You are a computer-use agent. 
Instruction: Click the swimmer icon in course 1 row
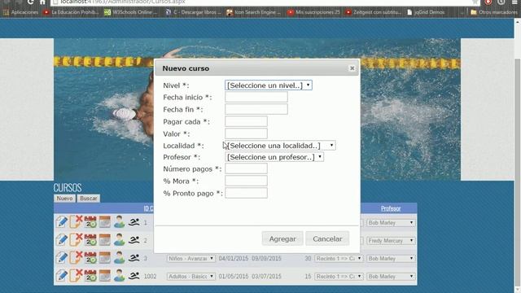(x=134, y=222)
